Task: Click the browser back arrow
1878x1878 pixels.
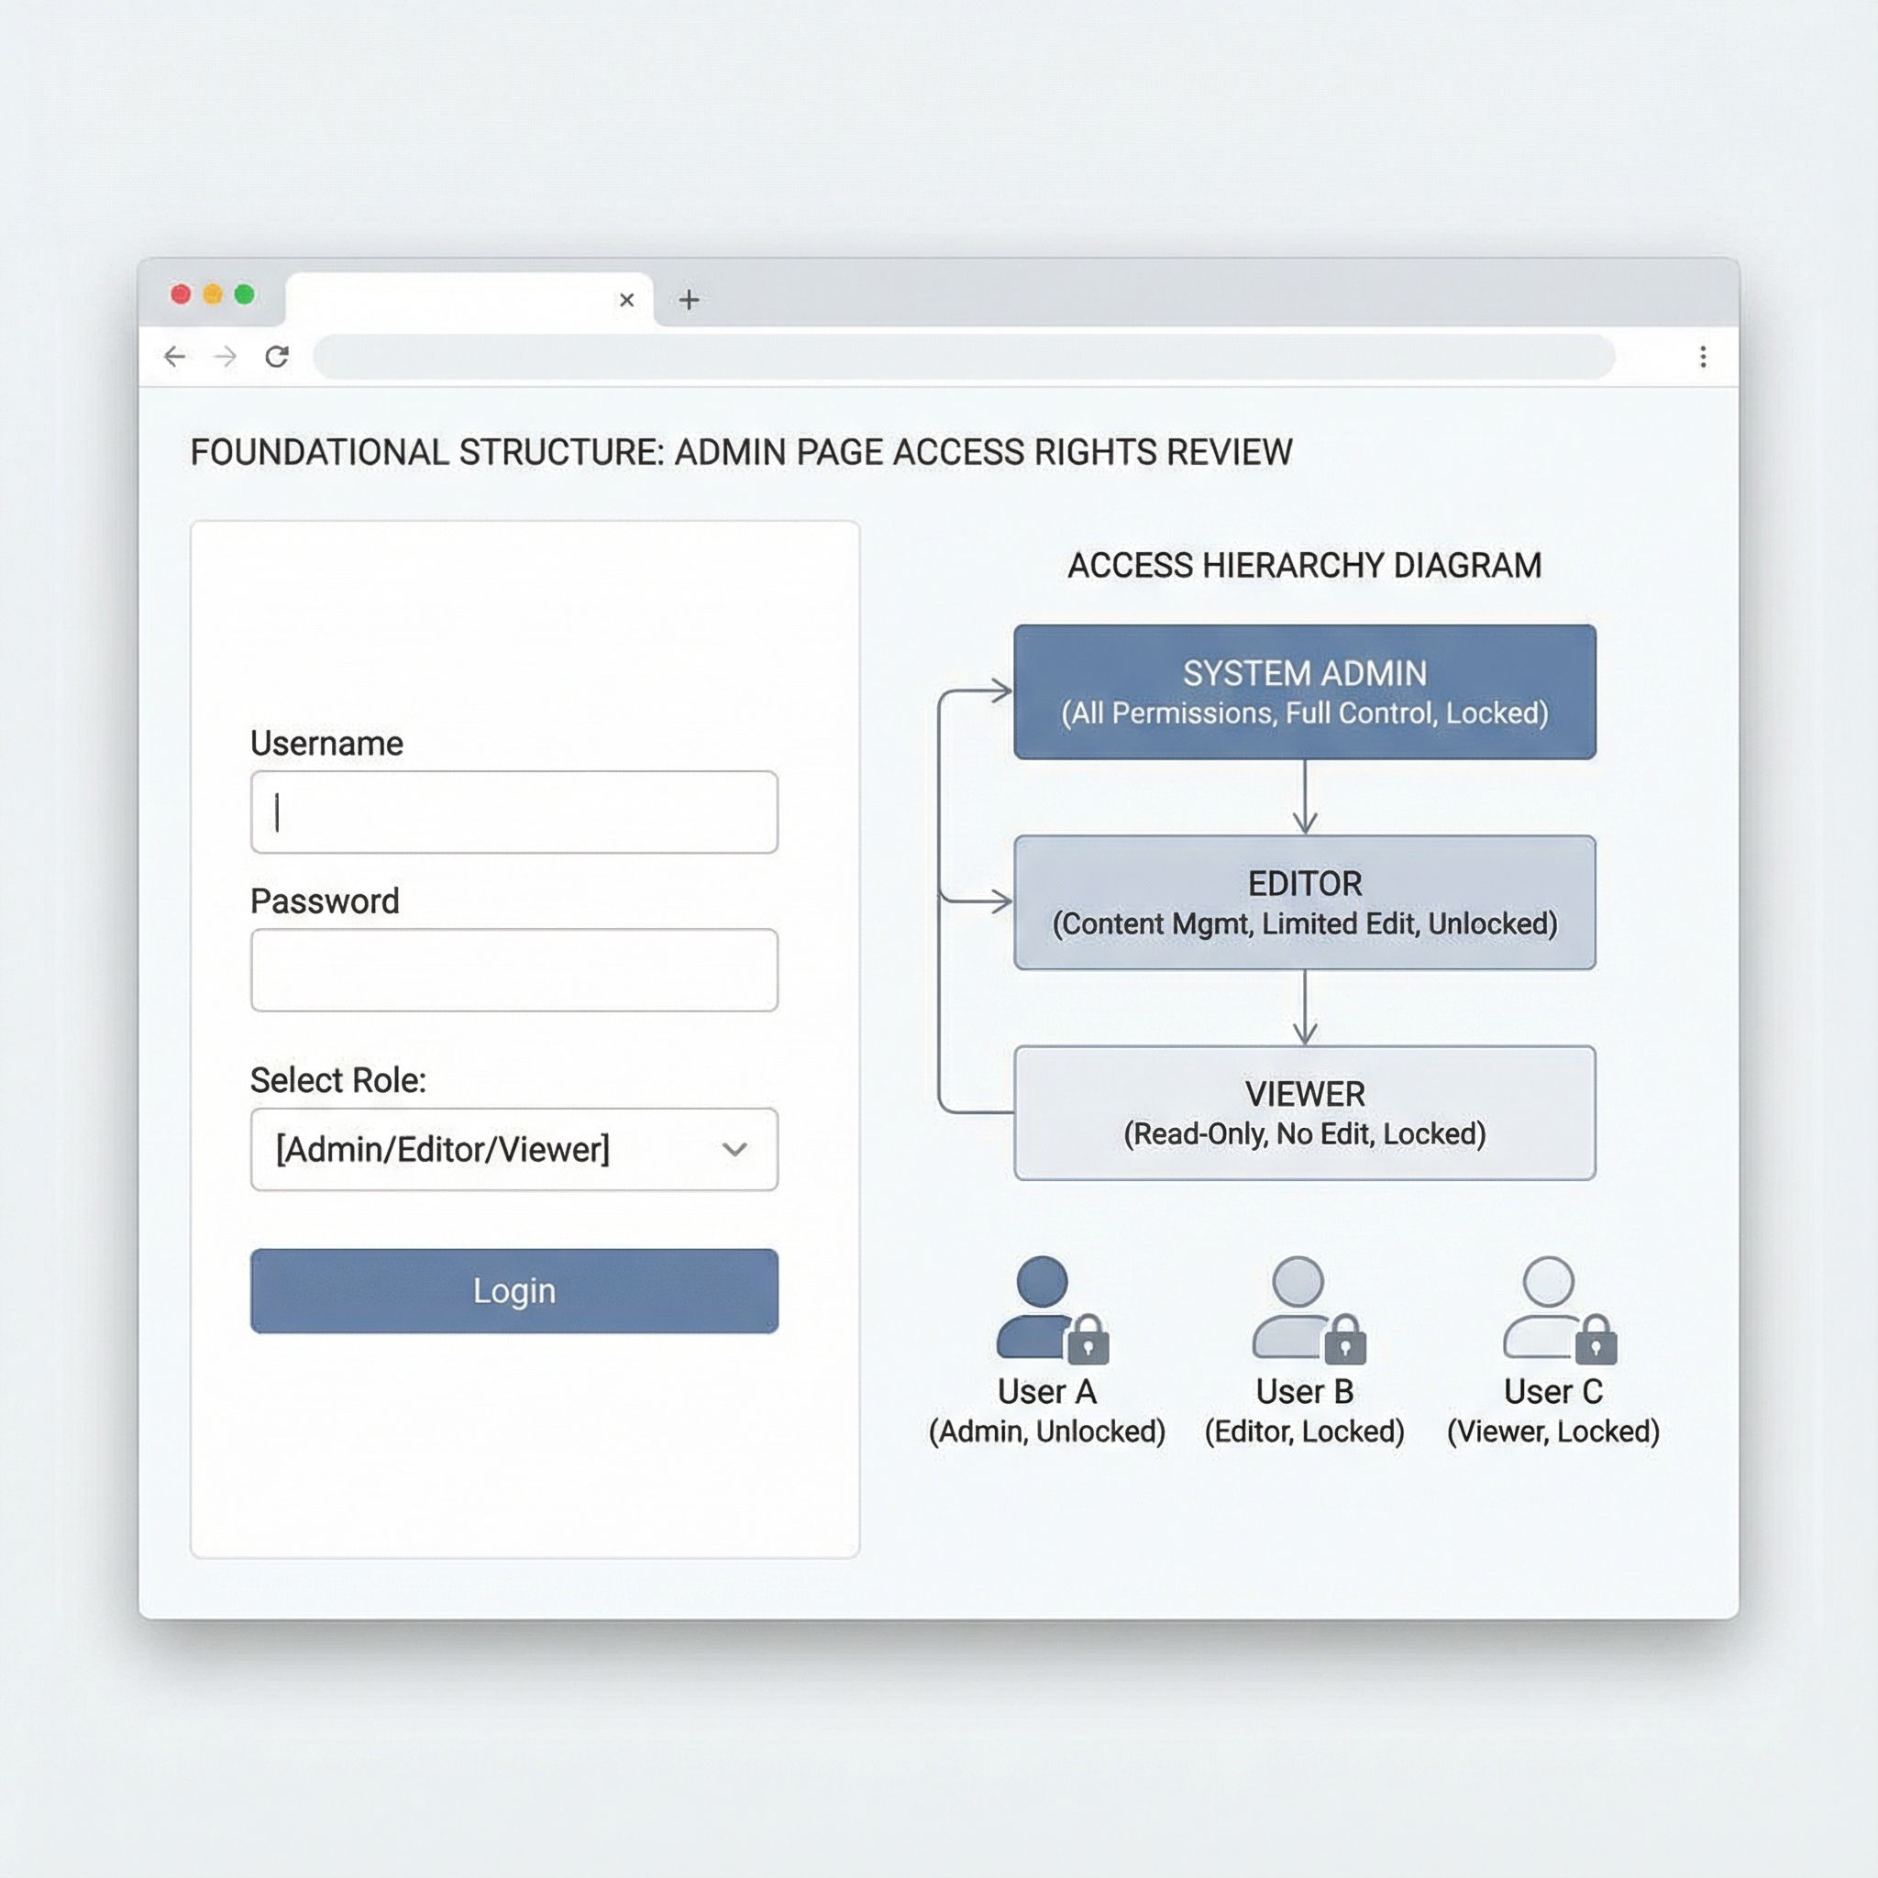Action: [x=175, y=357]
